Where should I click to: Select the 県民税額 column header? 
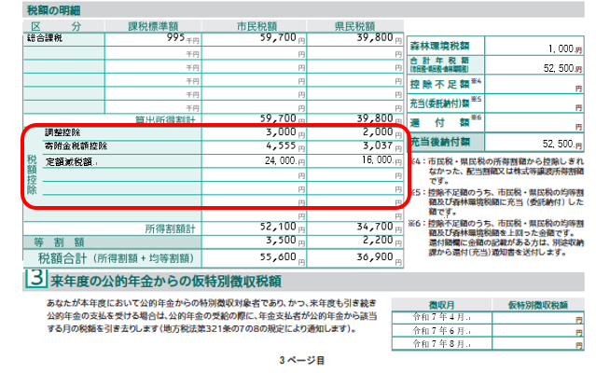tap(354, 26)
